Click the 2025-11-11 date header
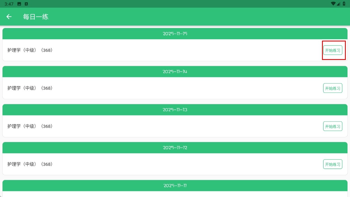The height and width of the screenshot is (197, 350). point(175,186)
